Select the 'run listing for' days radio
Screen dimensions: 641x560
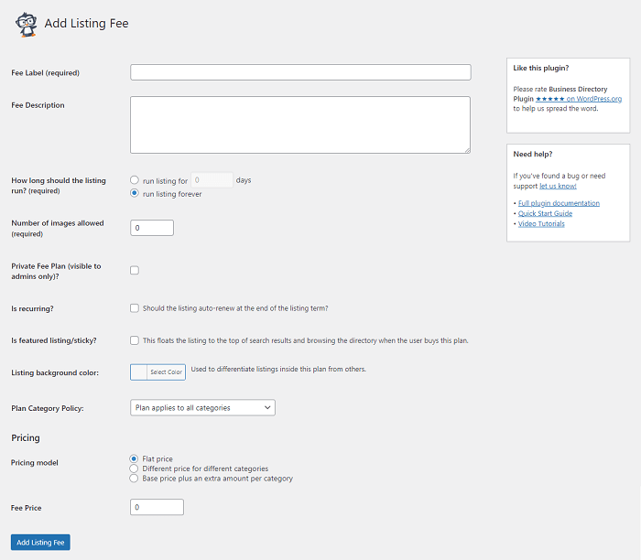coord(134,179)
